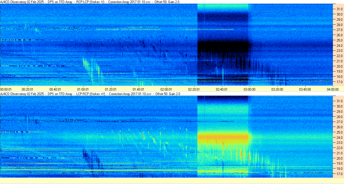This screenshot has height=184, width=344.
Task: Click the 24.0 frequency label in the Stokes -V panel
Action: click(x=339, y=46)
